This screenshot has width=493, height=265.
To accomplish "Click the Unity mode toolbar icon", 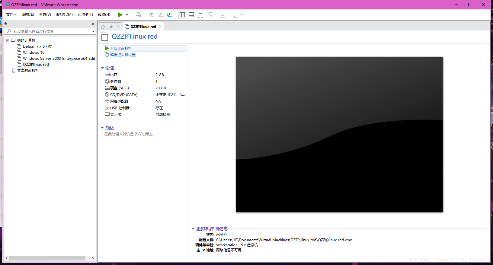I will (x=210, y=15).
